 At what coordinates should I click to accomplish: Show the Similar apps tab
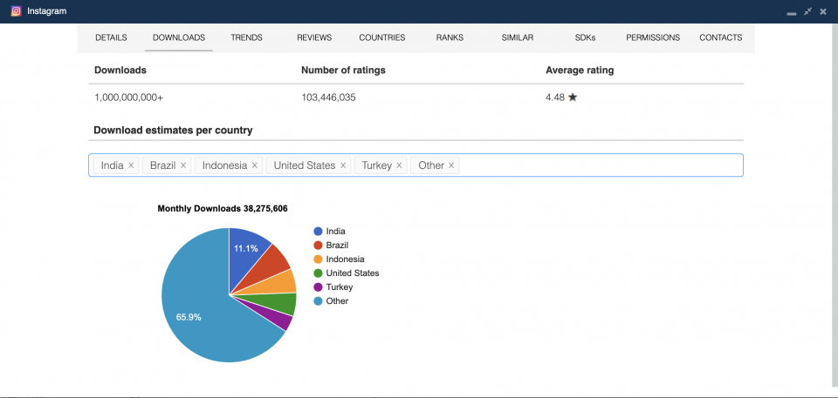pos(518,37)
